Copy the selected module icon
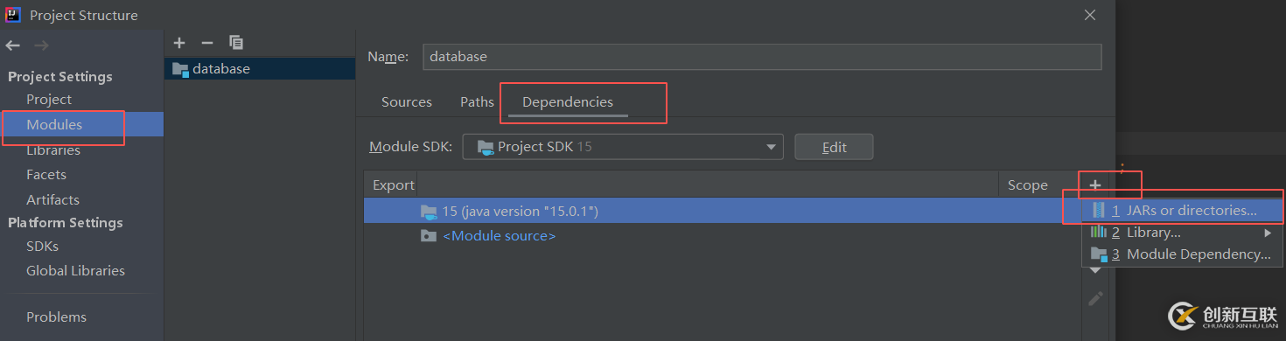 coord(236,43)
